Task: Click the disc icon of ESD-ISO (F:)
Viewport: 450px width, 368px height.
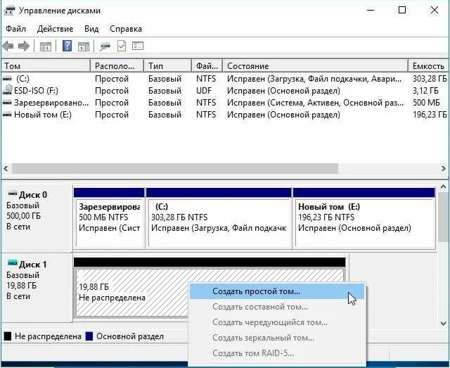Action: click(x=8, y=90)
